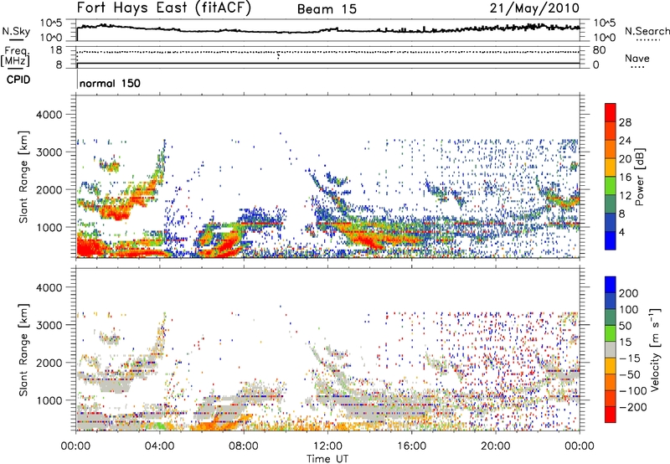670x464 pixels.
Task: Click the '-200' velocity colorbar label
Action: pos(632,407)
